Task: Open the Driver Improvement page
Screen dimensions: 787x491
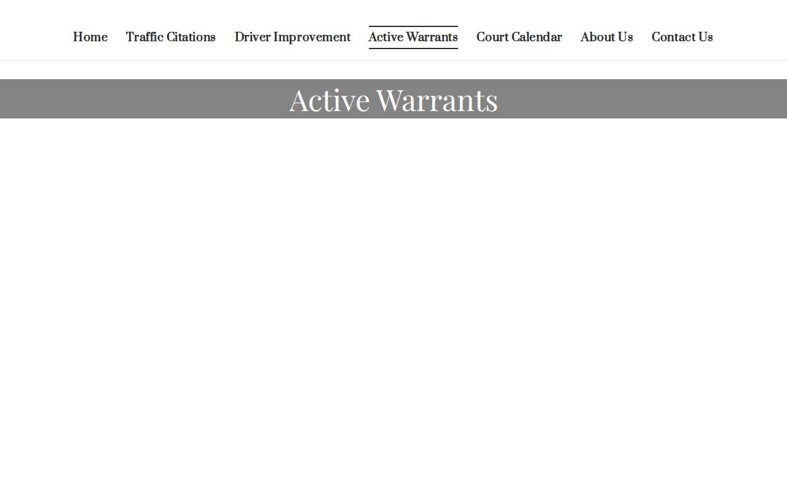Action: pyautogui.click(x=293, y=37)
